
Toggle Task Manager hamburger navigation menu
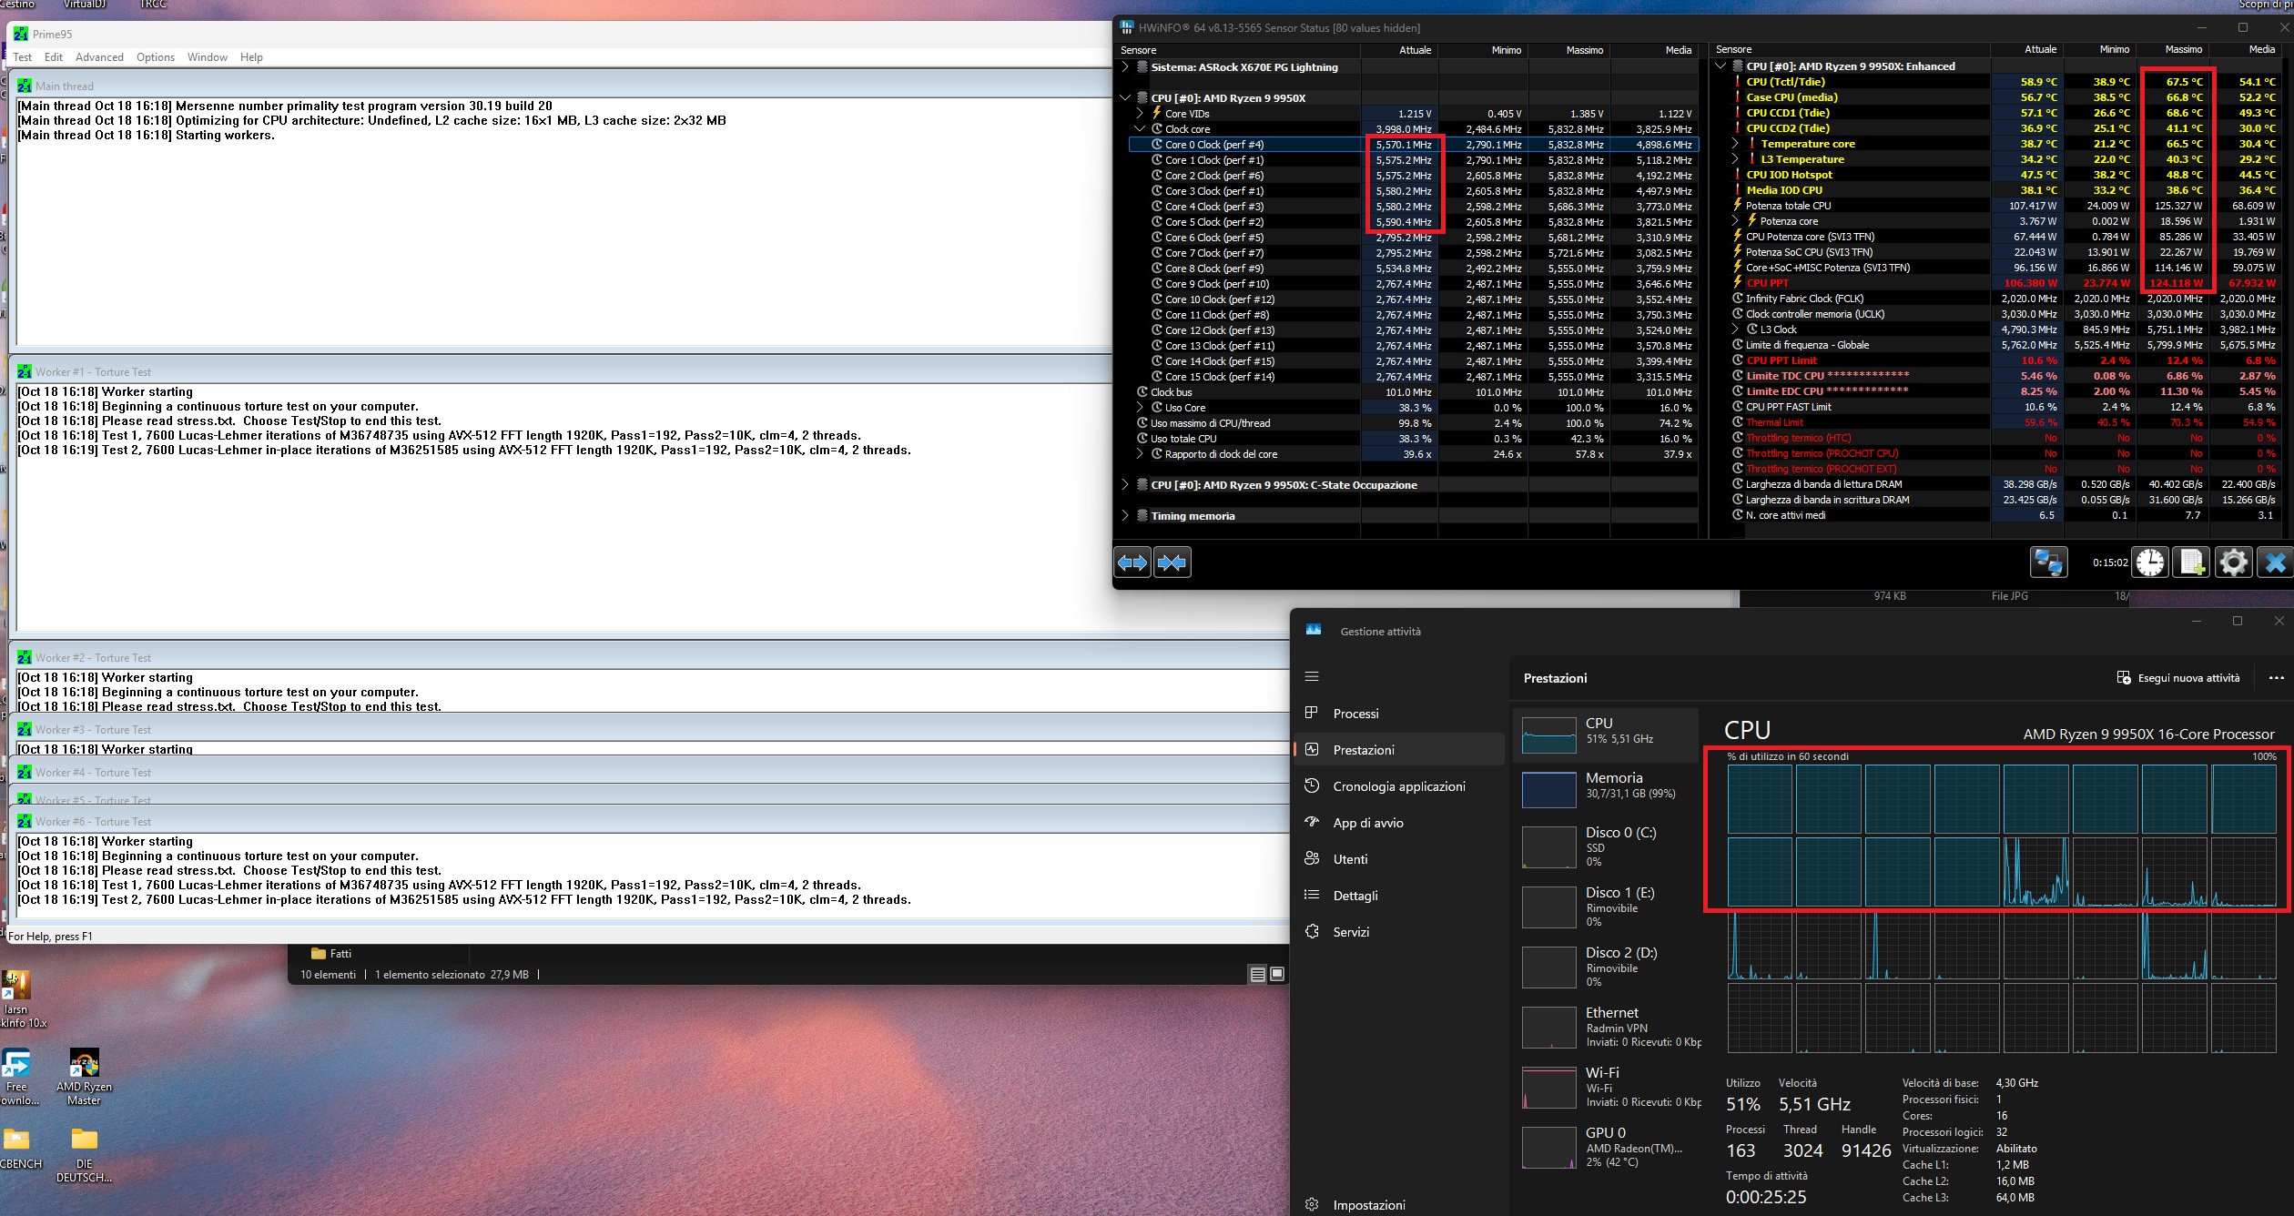[x=1312, y=676]
